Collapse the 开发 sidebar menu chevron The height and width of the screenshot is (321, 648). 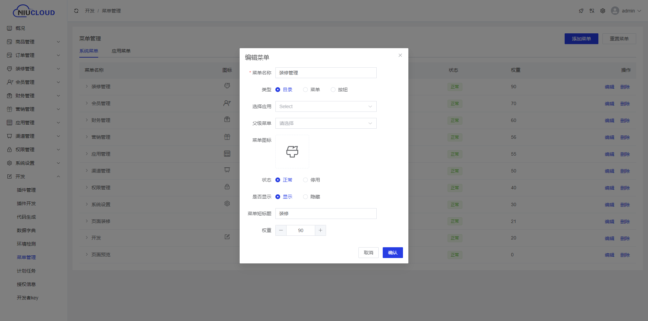58,176
